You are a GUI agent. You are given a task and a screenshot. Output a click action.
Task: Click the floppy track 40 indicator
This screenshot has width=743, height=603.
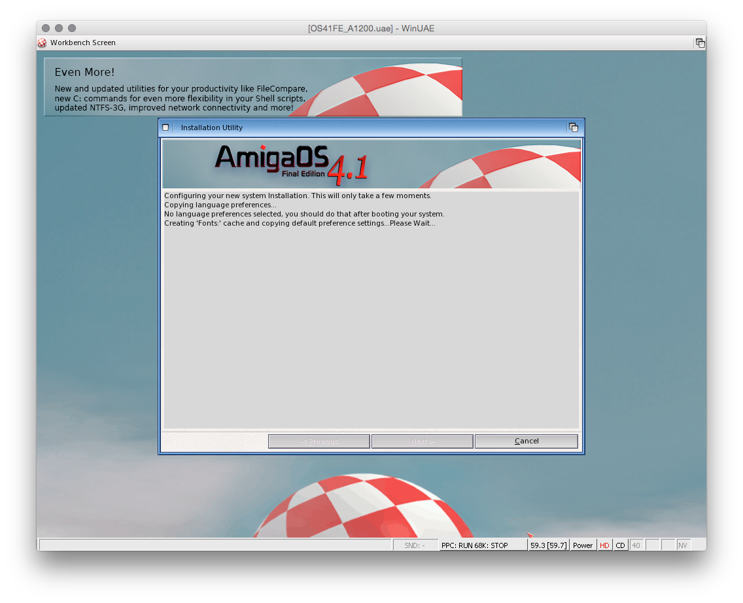[636, 545]
